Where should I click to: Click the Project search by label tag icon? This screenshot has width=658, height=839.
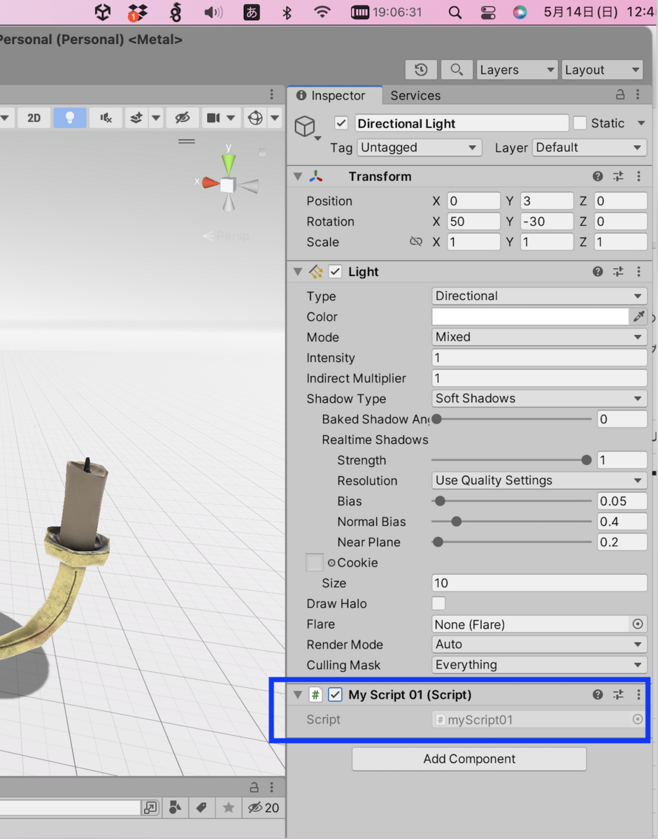(201, 808)
